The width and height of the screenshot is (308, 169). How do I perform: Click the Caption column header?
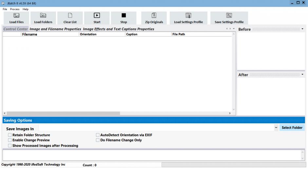pos(148,34)
